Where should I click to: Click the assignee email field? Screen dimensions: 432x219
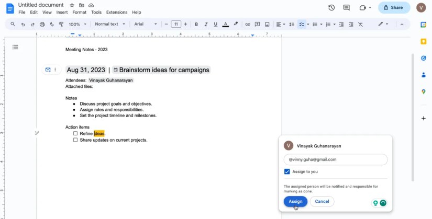pyautogui.click(x=335, y=159)
